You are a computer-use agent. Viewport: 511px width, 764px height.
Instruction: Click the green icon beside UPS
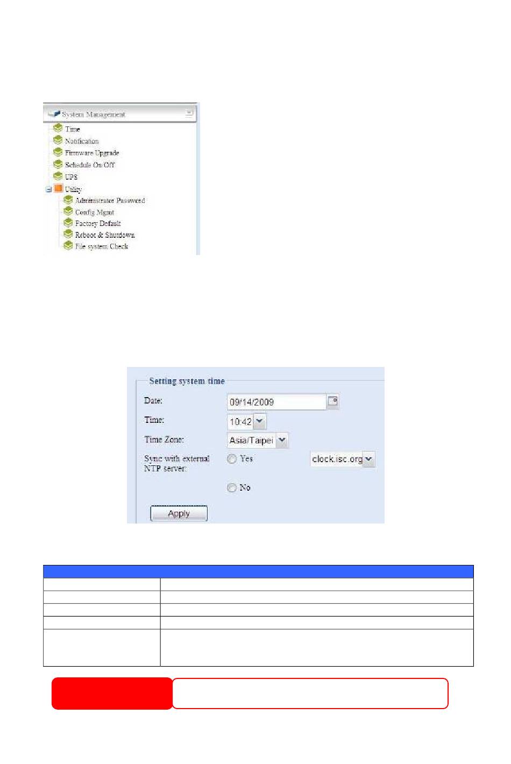click(x=58, y=176)
